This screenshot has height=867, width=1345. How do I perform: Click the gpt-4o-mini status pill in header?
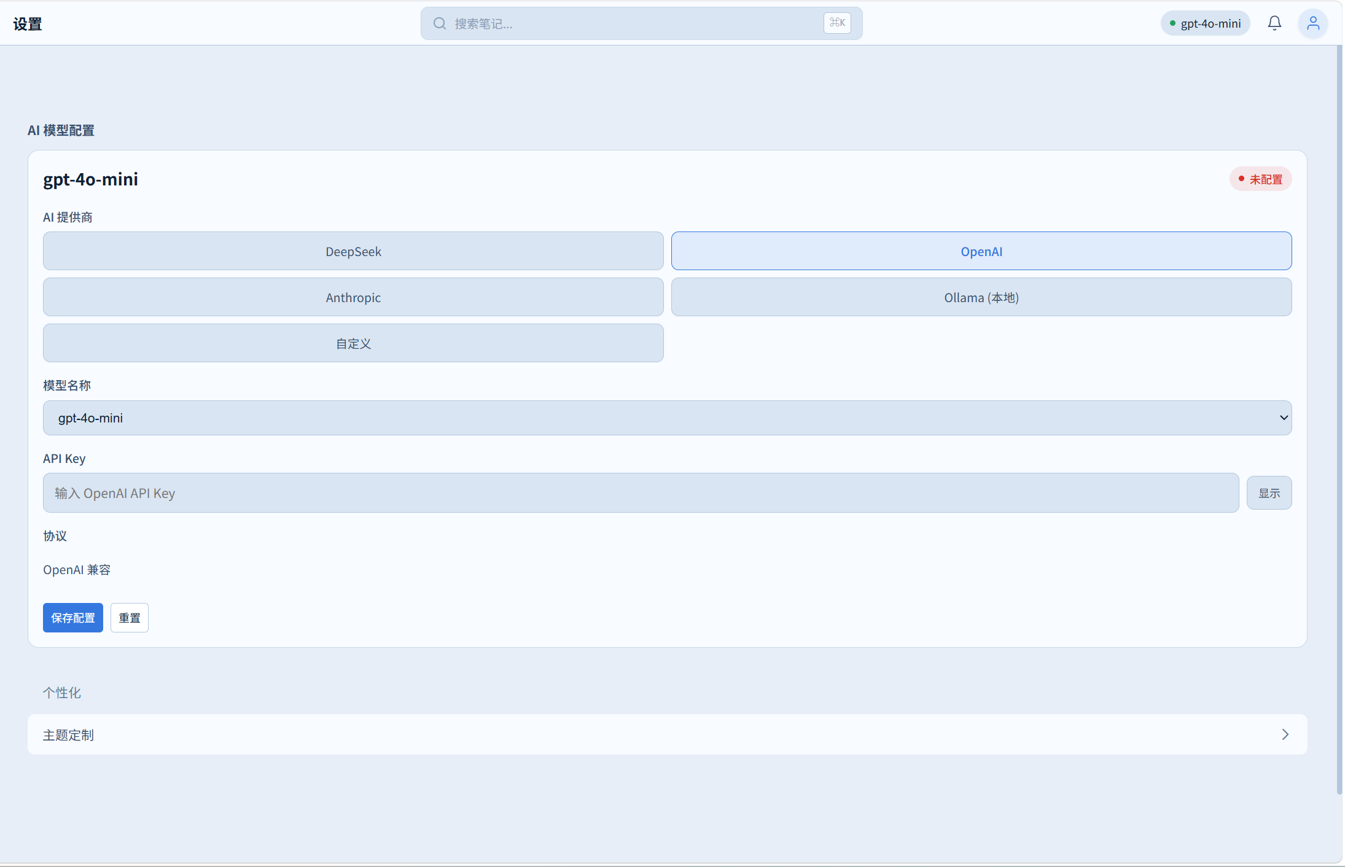[1205, 23]
